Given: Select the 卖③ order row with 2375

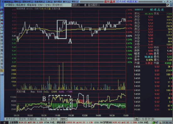Looking at the screenshot, I should pyautogui.click(x=153, y=23).
